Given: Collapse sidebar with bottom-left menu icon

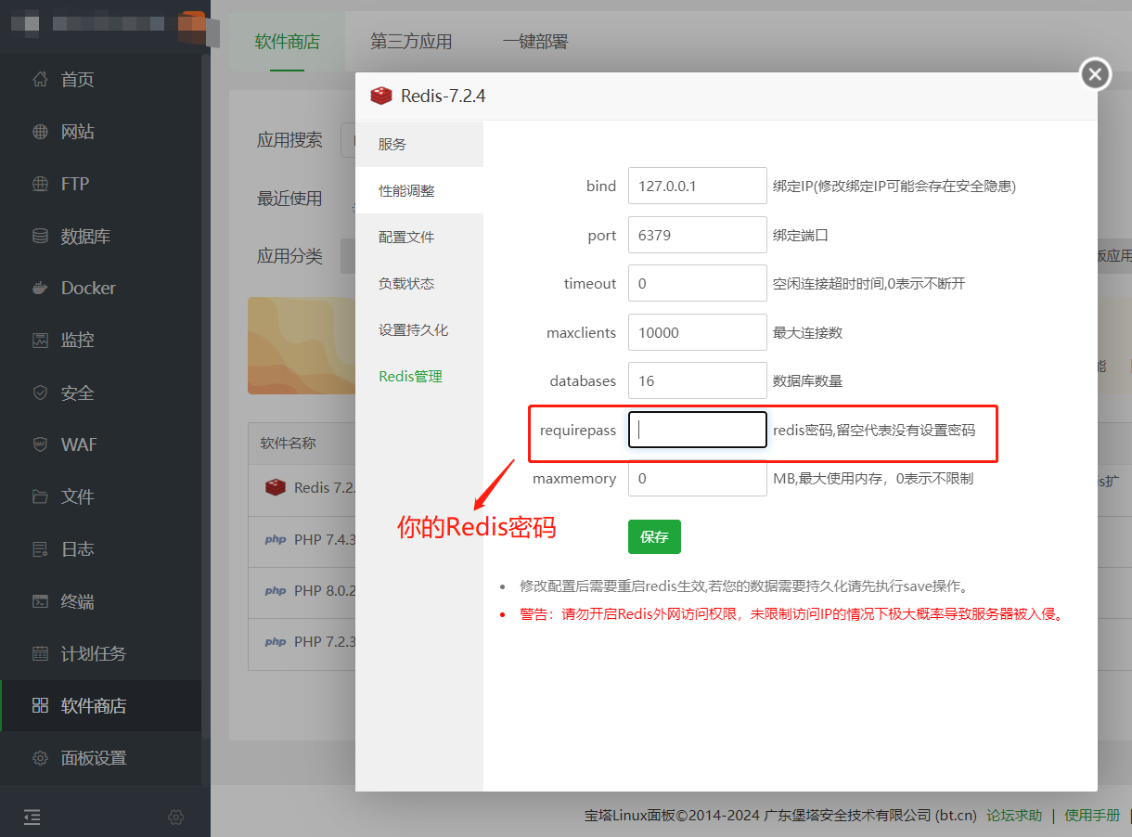Looking at the screenshot, I should point(32,817).
